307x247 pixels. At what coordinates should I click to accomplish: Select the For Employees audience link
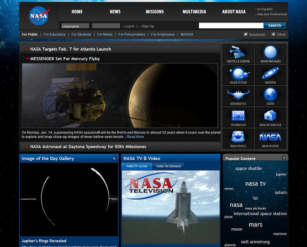pyautogui.click(x=163, y=35)
